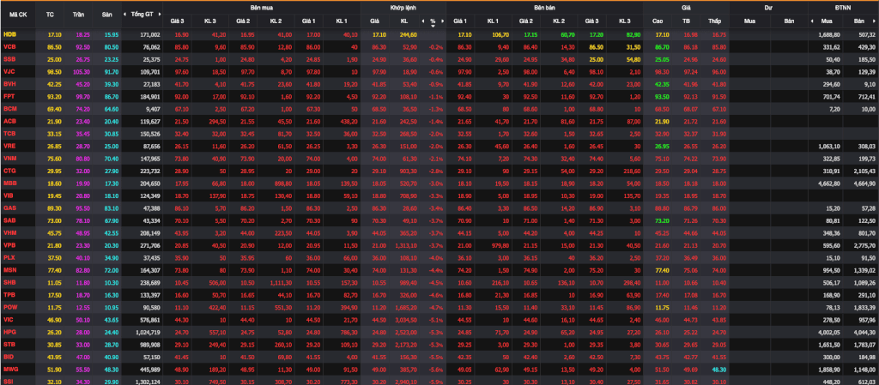Select the MWG stock row symbol

click(10, 369)
